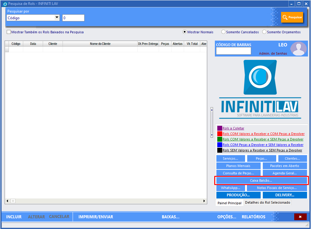Collapse the side panel splitter arrow
Viewport: 311px width, 229px height.
tap(212, 109)
